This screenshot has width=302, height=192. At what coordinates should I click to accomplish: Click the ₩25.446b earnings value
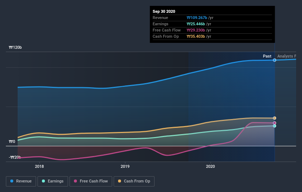pos(196,24)
